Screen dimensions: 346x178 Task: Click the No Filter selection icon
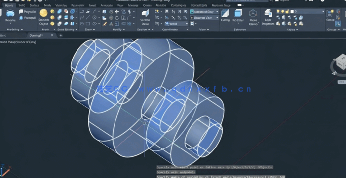pos(238,15)
